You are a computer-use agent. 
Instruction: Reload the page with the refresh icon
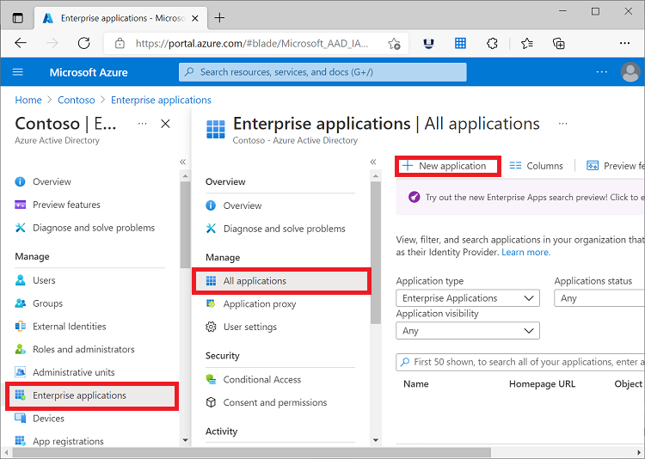pyautogui.click(x=84, y=43)
